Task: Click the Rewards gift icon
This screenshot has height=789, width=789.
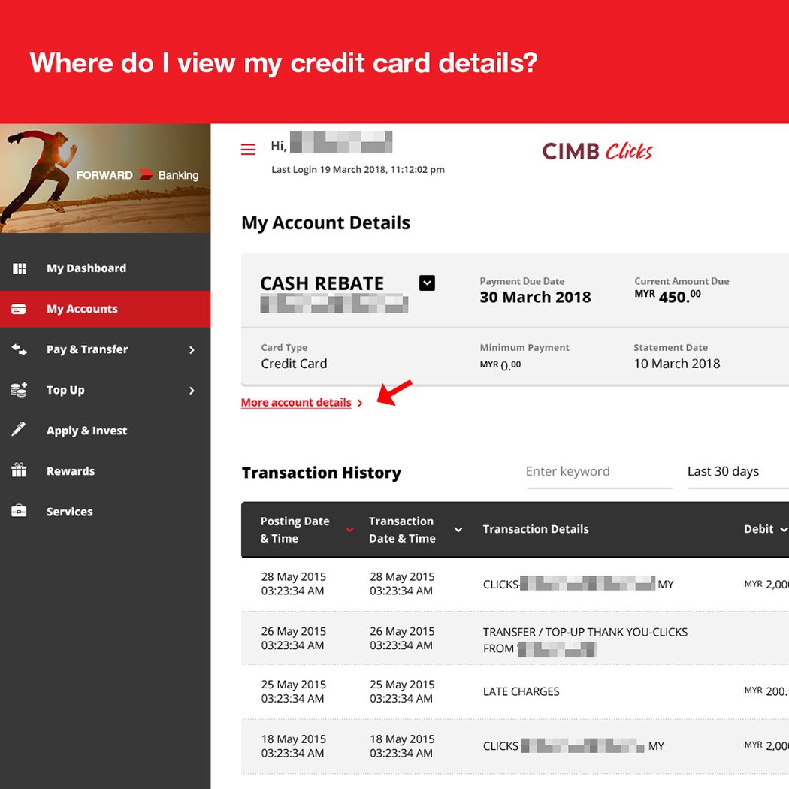Action: [x=19, y=470]
